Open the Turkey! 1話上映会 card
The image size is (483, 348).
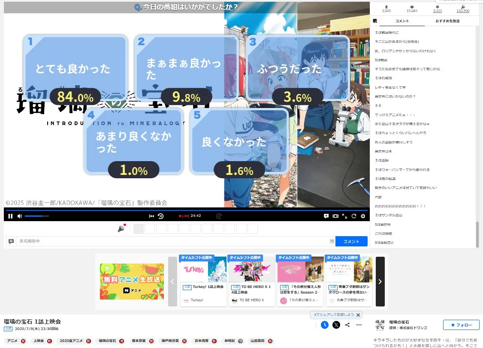203,281
